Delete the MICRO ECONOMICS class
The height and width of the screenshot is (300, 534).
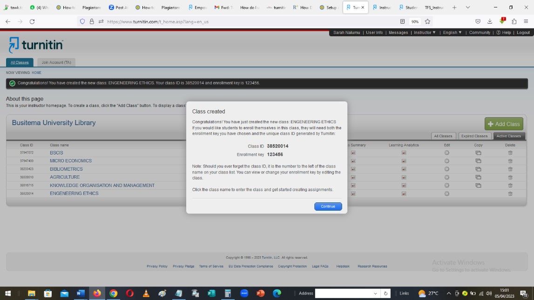coord(510,161)
